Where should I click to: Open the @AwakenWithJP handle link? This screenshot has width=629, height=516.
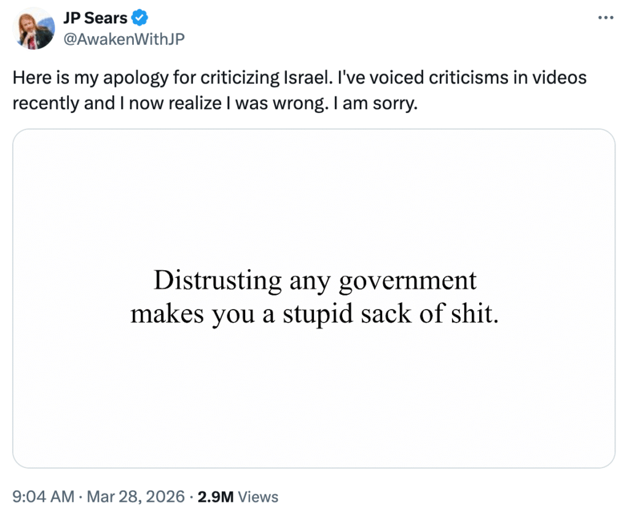[x=123, y=39]
